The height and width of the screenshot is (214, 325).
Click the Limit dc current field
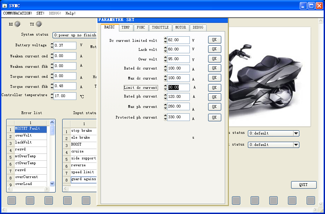(x=178, y=87)
